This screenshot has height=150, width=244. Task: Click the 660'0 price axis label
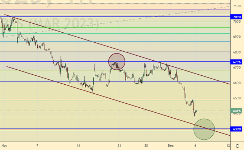pos(237,83)
